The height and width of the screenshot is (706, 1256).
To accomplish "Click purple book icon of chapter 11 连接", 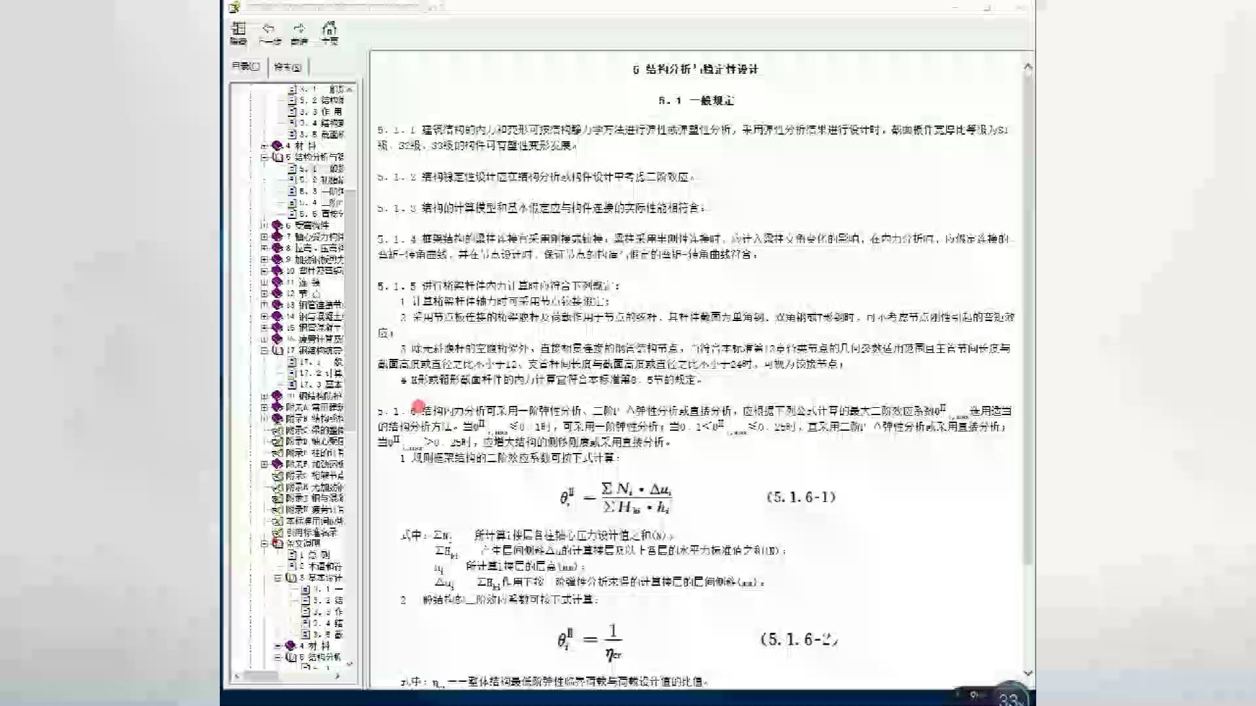I will [x=277, y=282].
